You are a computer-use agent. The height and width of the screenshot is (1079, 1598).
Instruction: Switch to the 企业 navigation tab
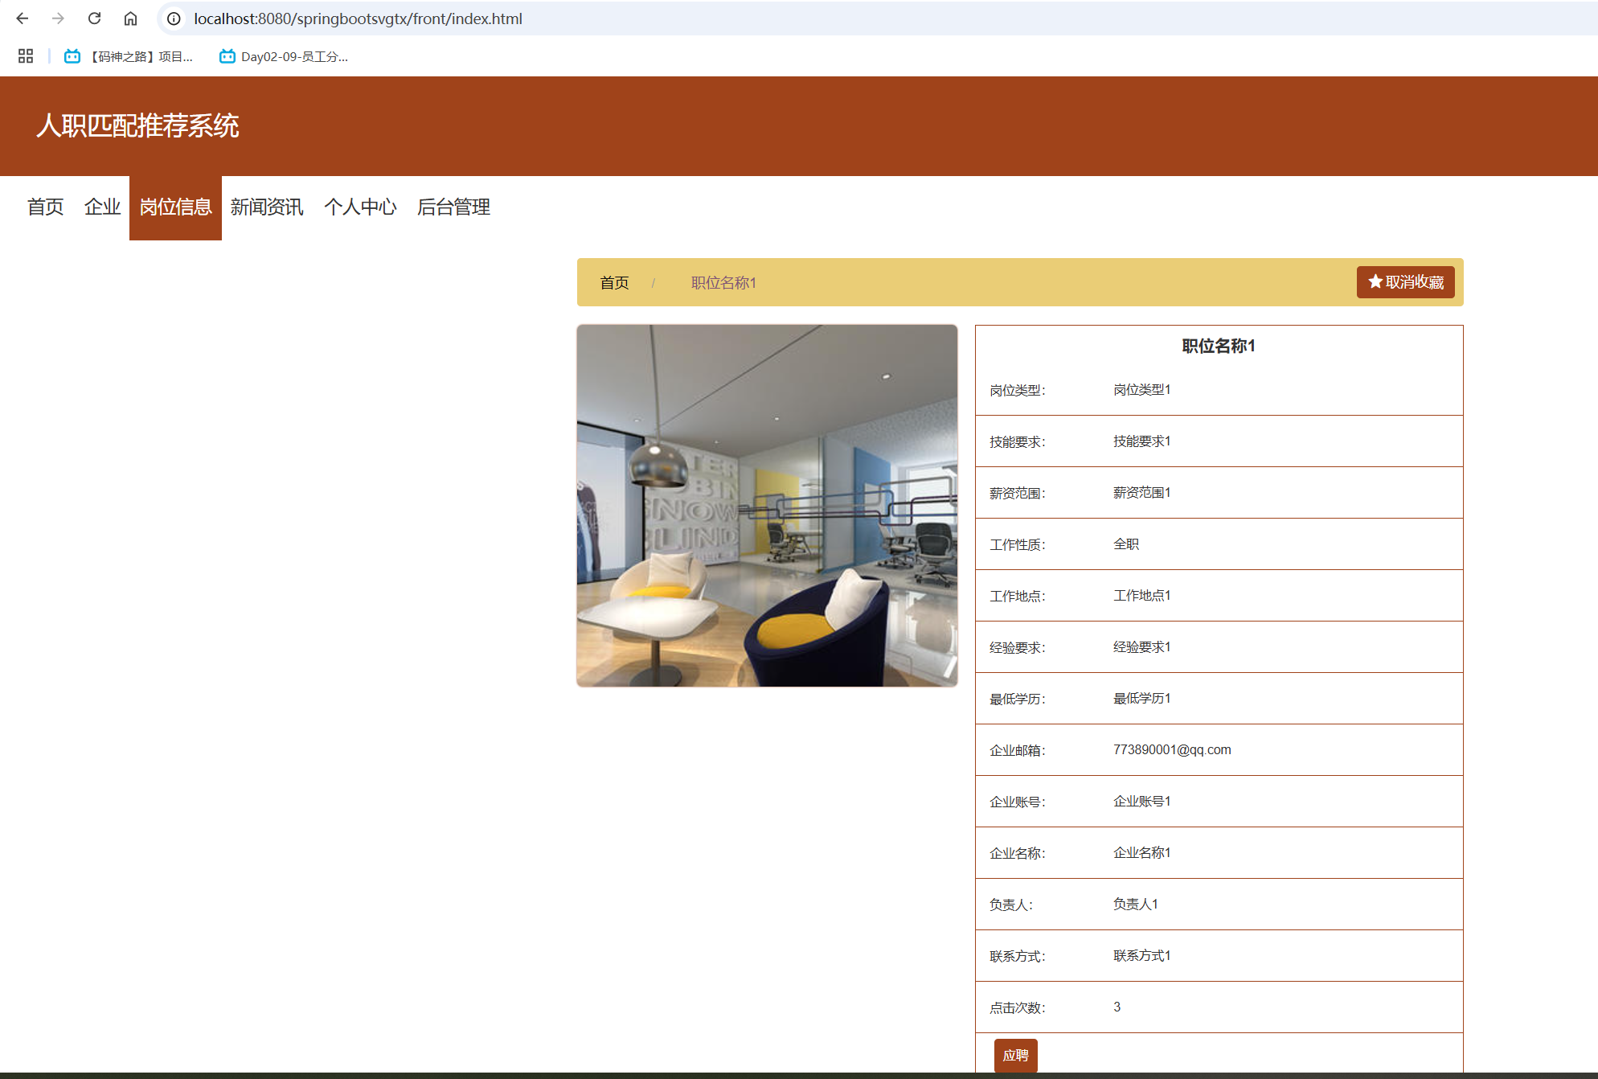coord(101,207)
